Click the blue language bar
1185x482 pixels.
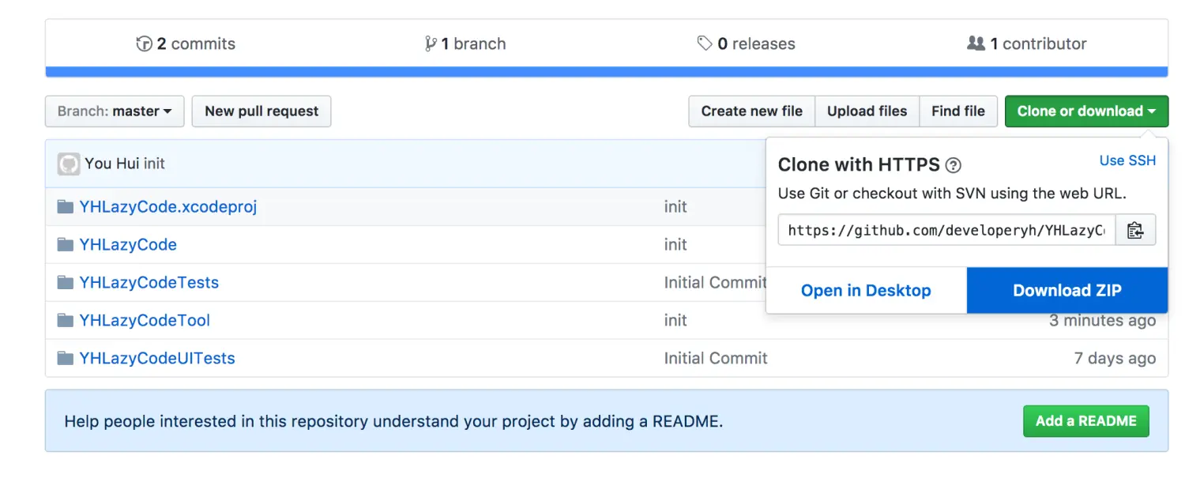click(607, 72)
